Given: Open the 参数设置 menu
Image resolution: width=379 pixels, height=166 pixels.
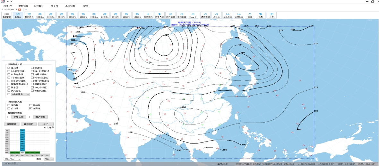Looking at the screenshot, I should [23, 5].
